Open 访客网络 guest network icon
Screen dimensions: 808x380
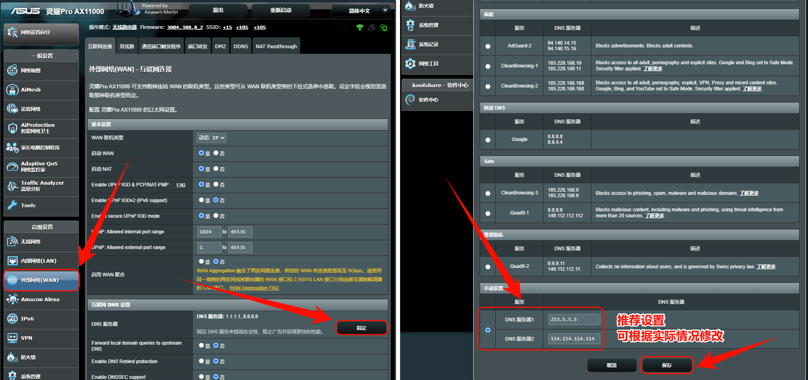click(x=12, y=109)
